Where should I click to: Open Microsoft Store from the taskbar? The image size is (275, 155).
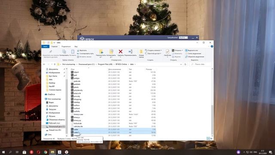point(24,152)
